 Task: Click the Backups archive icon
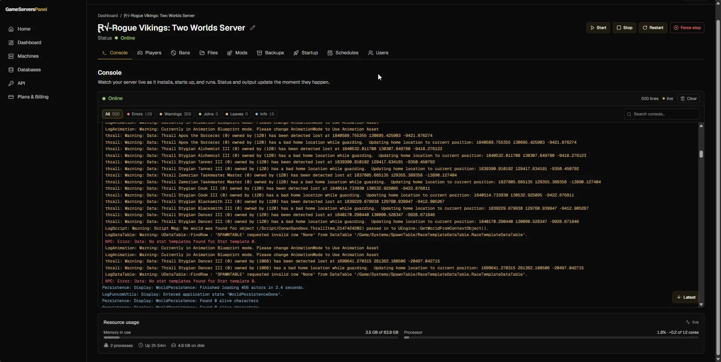point(259,53)
